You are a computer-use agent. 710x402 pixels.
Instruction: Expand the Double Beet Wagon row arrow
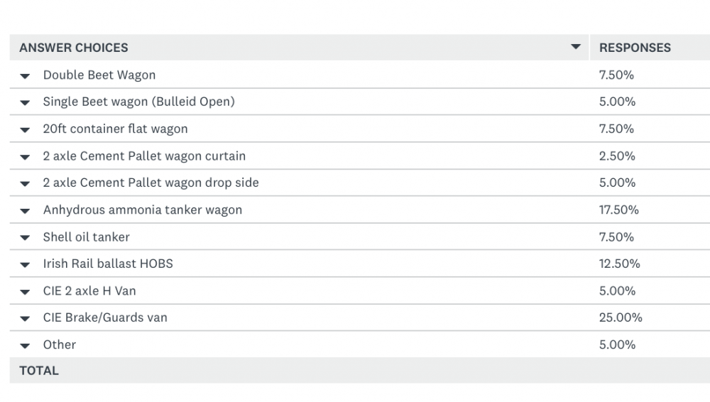(26, 76)
